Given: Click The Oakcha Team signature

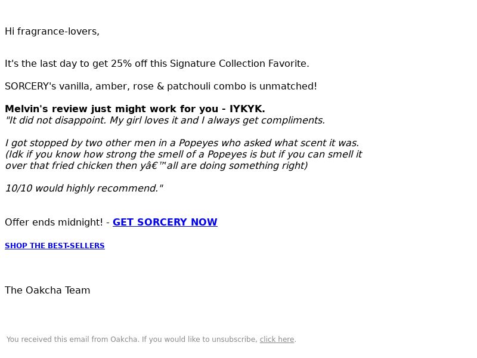Looking at the screenshot, I should 48,290.
